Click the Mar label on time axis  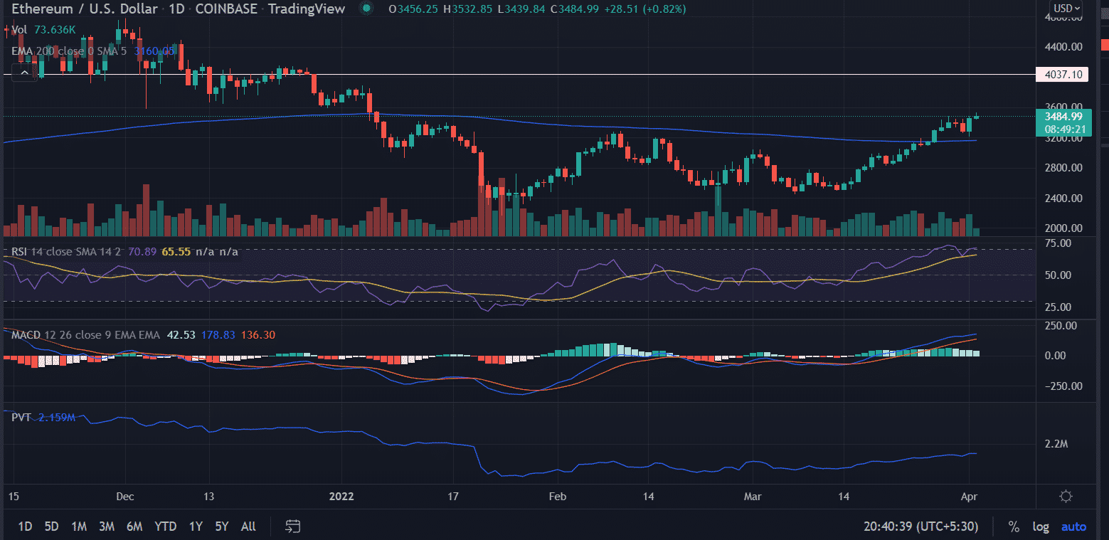[x=752, y=495]
